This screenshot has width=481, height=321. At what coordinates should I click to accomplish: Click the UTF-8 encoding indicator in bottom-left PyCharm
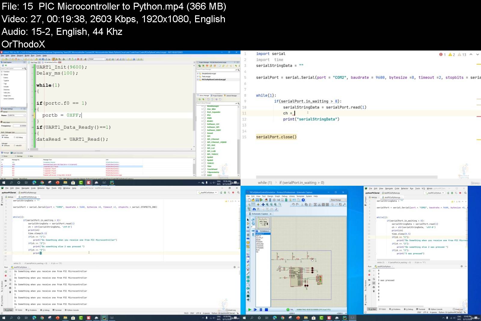point(198,313)
